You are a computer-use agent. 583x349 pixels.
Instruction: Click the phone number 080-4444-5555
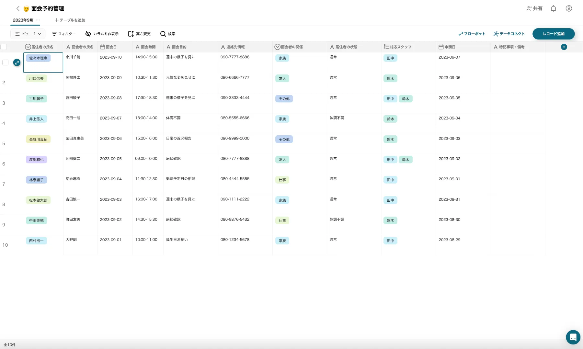coord(235,179)
